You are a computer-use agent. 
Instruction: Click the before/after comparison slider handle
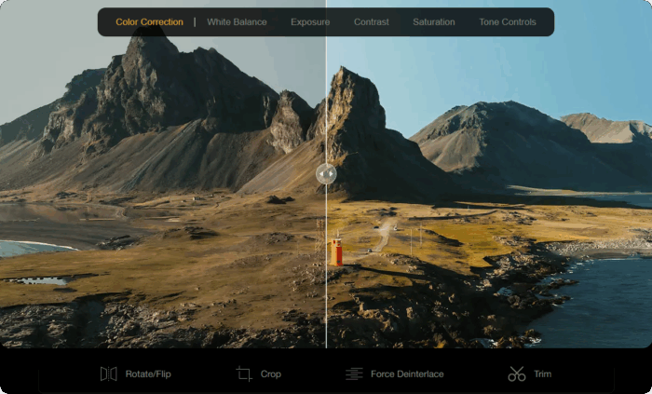(326, 174)
